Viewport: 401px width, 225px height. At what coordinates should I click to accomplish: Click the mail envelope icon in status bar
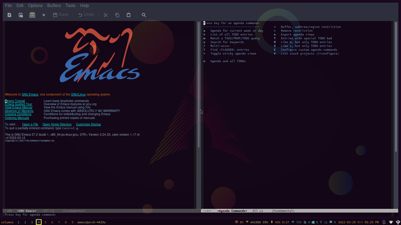[331, 222]
